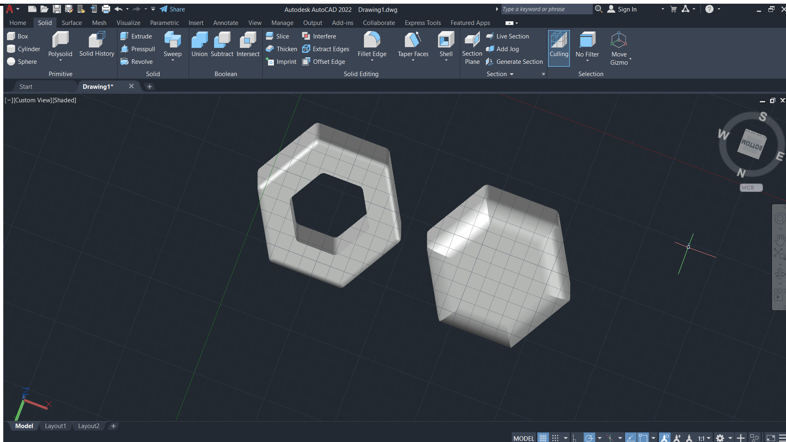Toggle Culling selection mode
The height and width of the screenshot is (442, 786).
click(x=559, y=48)
